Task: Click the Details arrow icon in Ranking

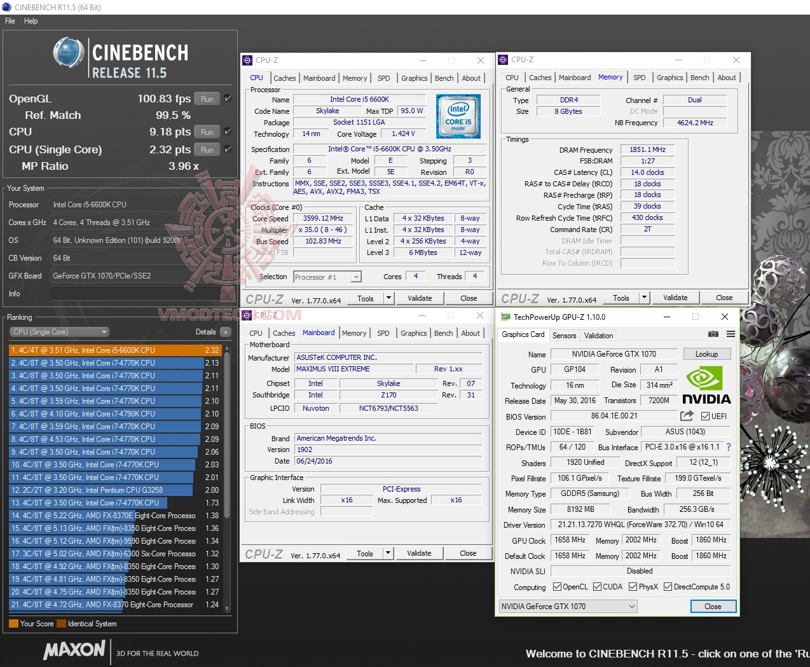Action: 226,332
